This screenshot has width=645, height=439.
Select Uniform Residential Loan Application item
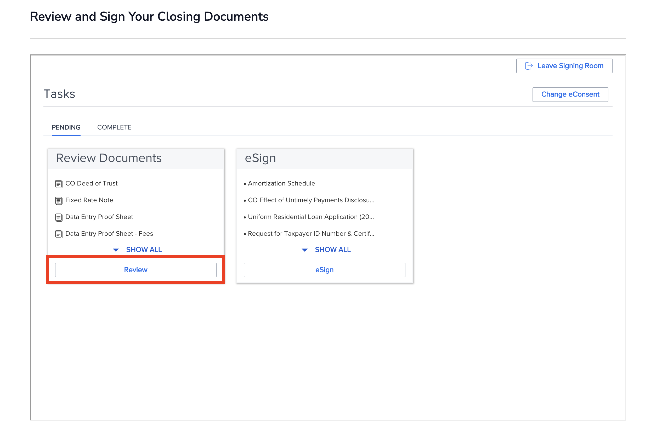(x=310, y=217)
